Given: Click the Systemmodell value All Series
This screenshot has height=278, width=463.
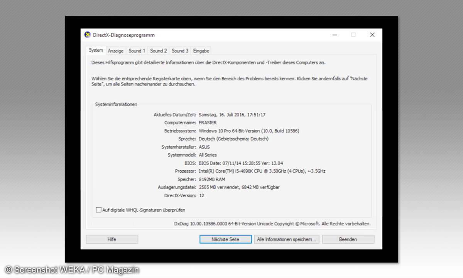Looking at the screenshot, I should (208, 155).
